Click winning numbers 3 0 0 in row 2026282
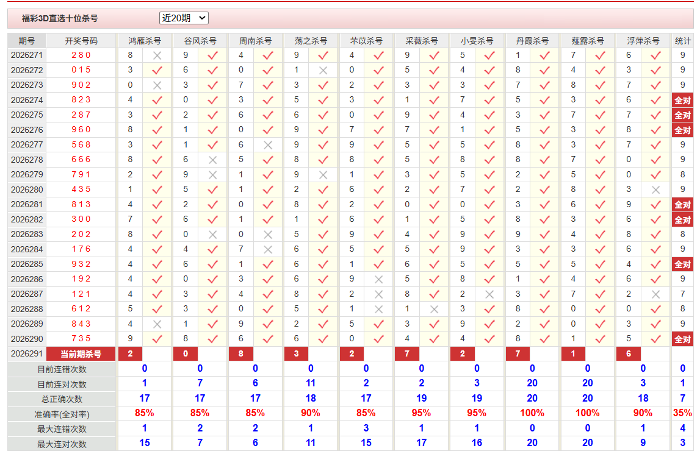The height and width of the screenshot is (454, 700). 81,219
